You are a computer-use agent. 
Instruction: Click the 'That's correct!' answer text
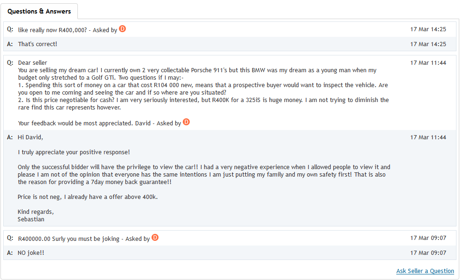click(x=37, y=44)
